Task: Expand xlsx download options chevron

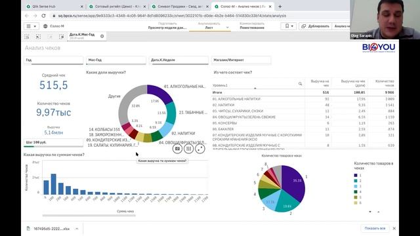Action: pos(77,229)
